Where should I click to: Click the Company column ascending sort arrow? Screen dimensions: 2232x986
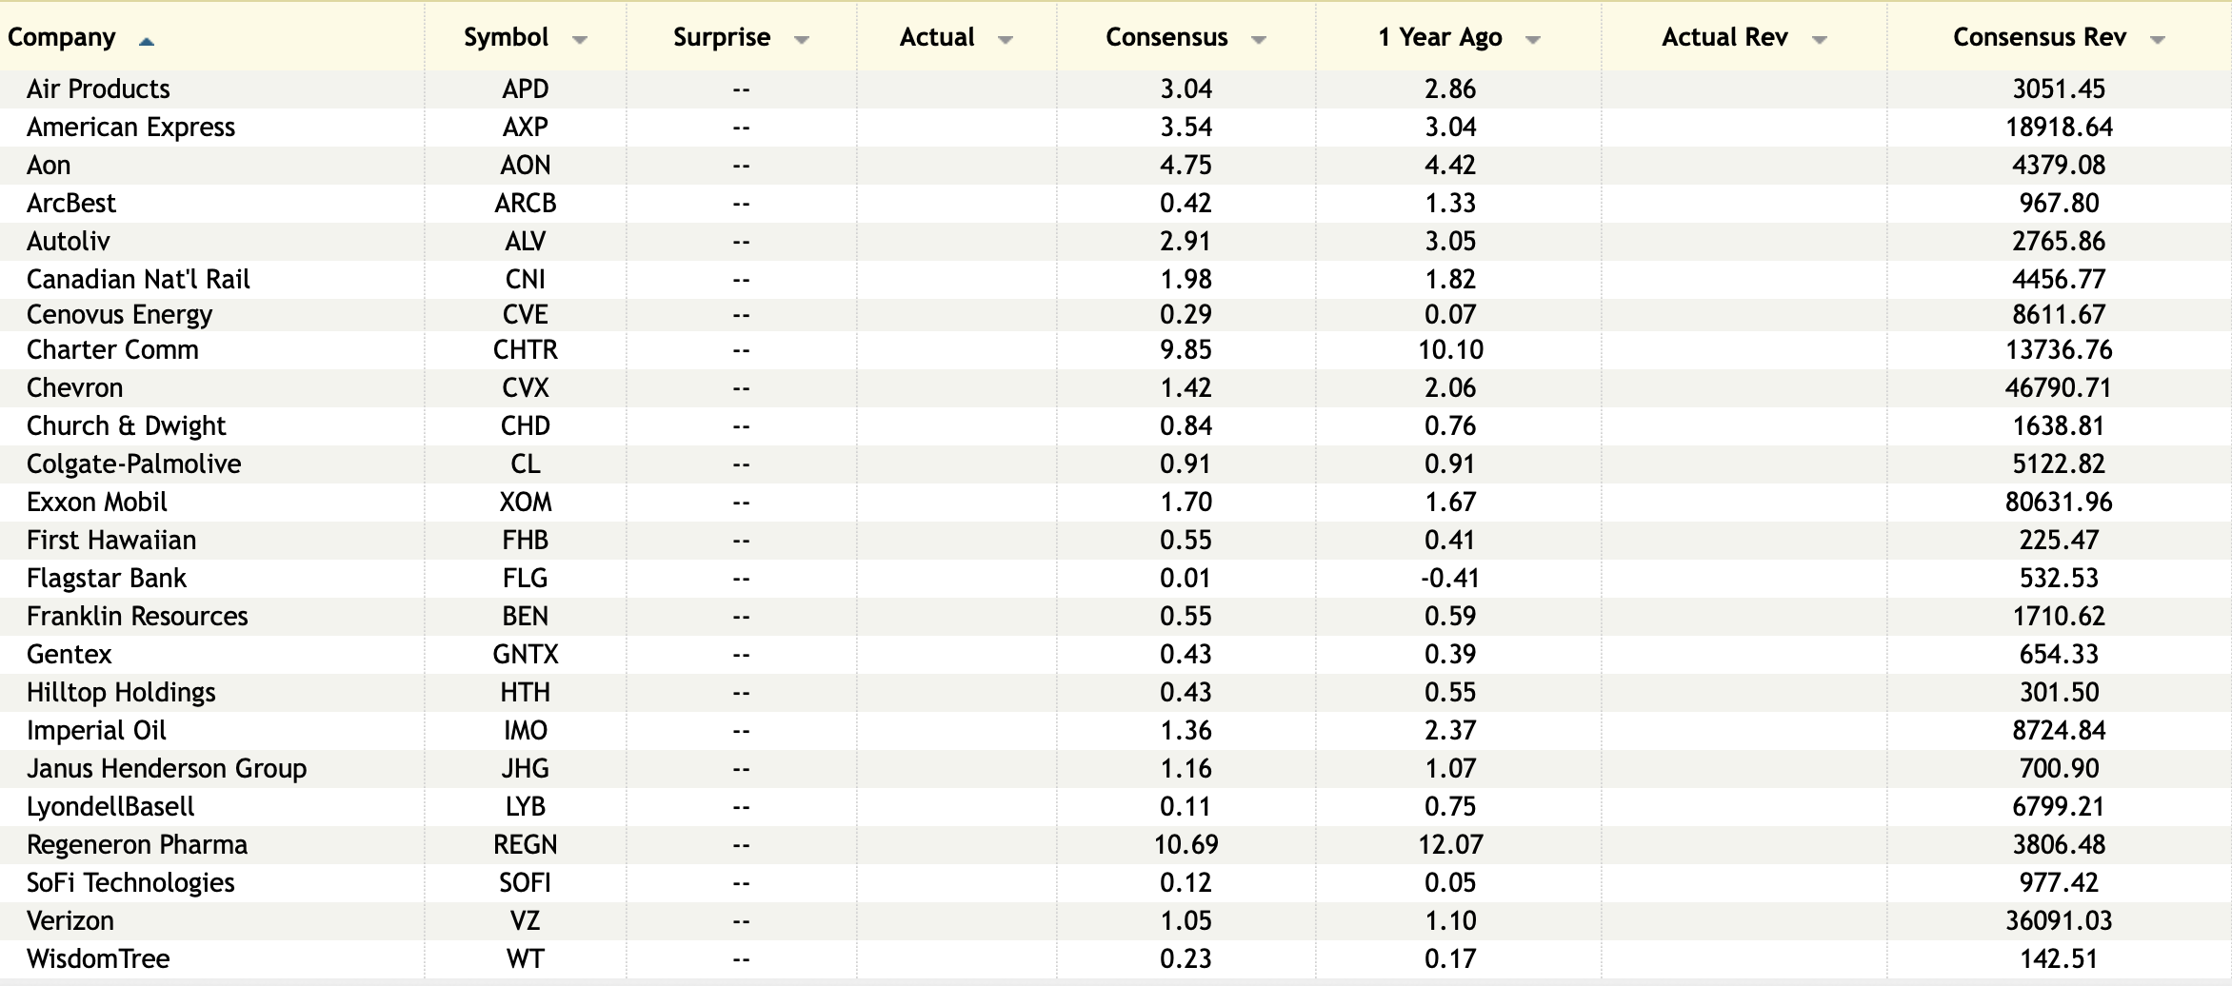tap(146, 41)
